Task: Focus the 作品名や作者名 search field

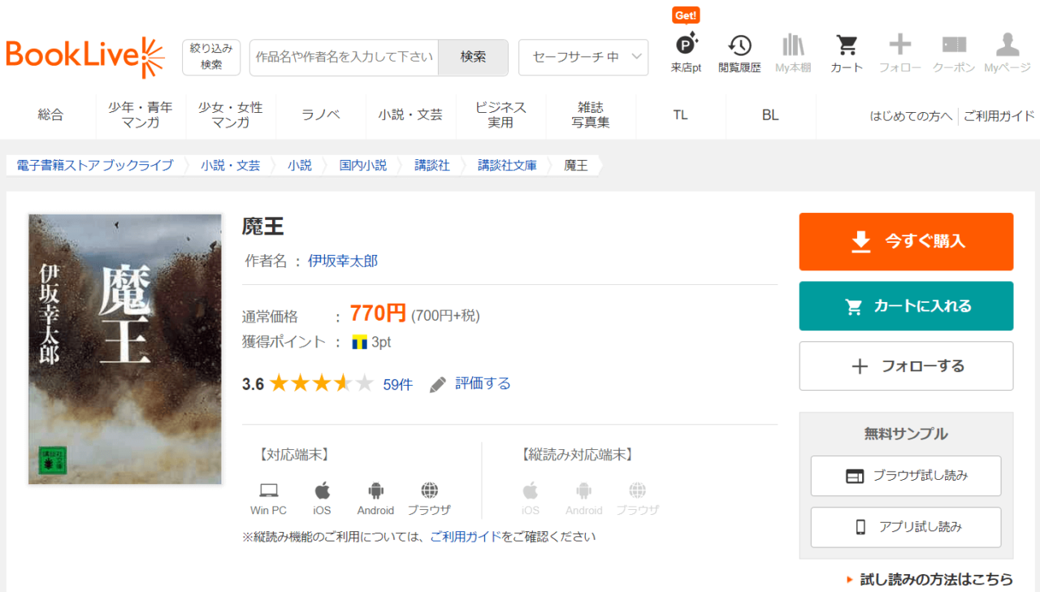Action: click(344, 57)
